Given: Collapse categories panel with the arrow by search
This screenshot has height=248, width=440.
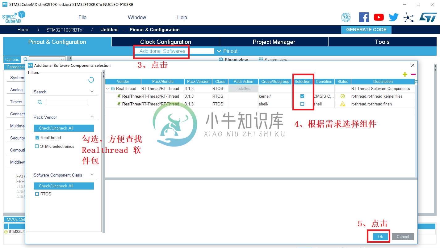Looking at the screenshot, I should 70,58.
